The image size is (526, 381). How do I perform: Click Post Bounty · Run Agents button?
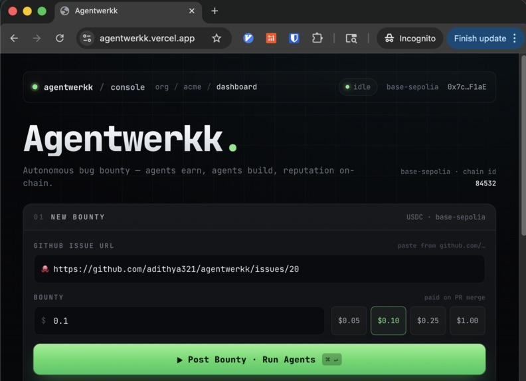click(x=259, y=360)
